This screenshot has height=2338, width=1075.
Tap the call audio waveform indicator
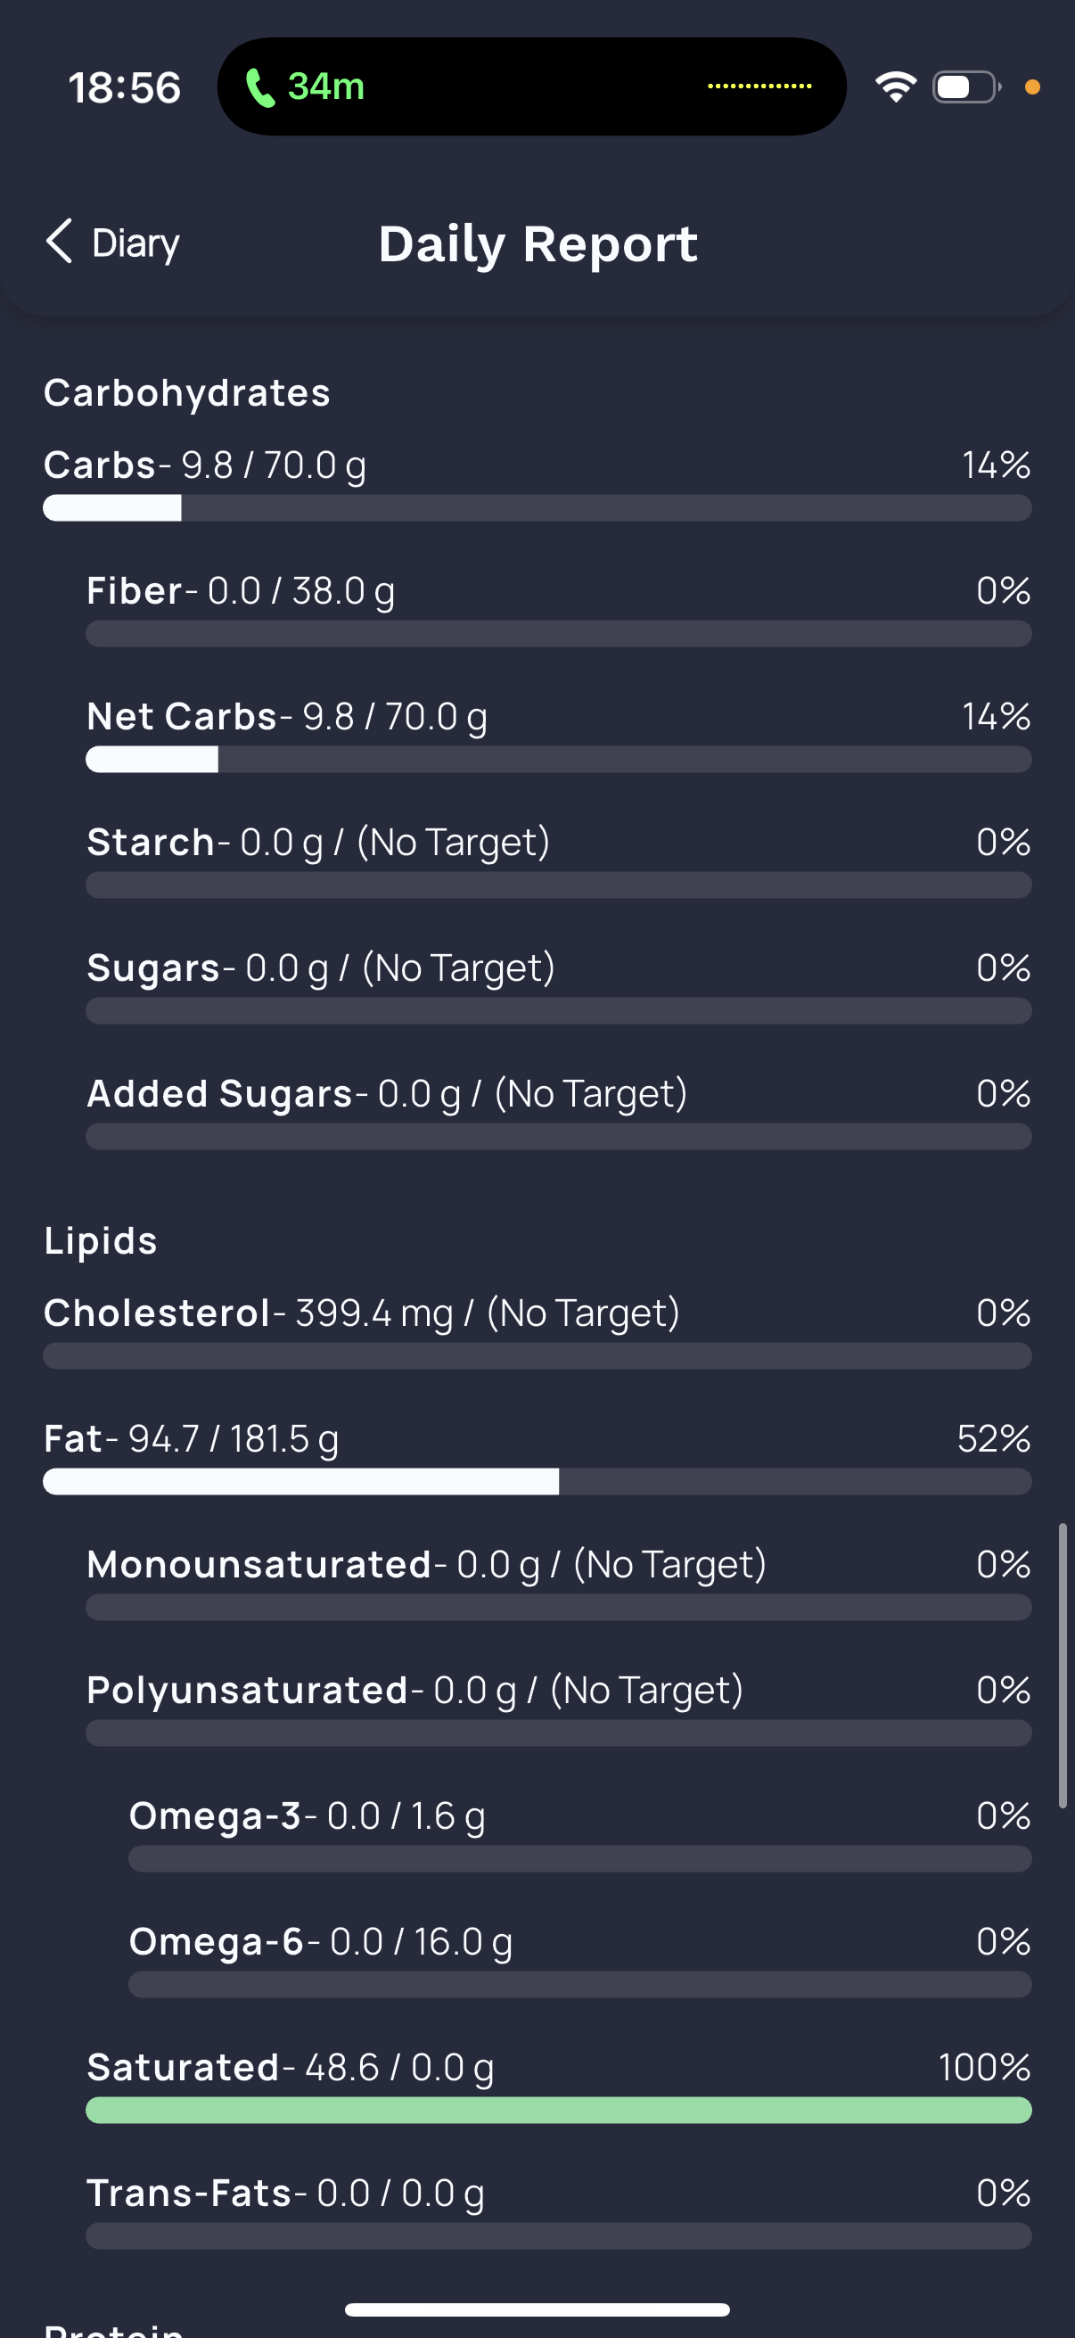coord(759,86)
